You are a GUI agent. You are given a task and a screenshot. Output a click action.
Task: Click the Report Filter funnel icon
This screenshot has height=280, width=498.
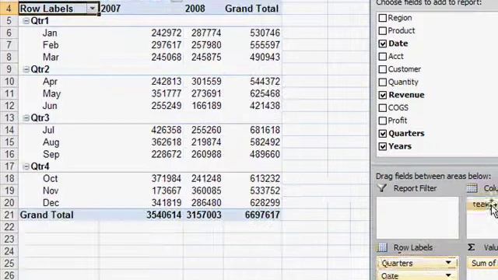[x=382, y=188]
